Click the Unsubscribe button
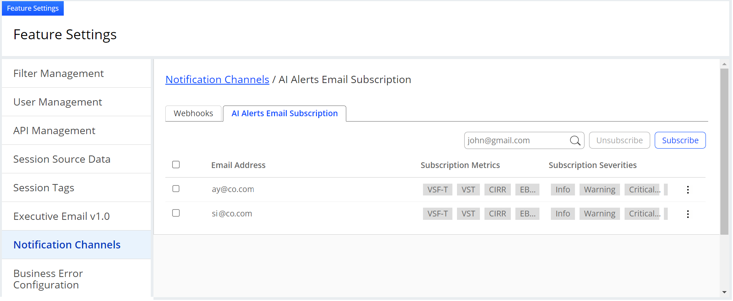733x301 pixels. [x=619, y=141]
